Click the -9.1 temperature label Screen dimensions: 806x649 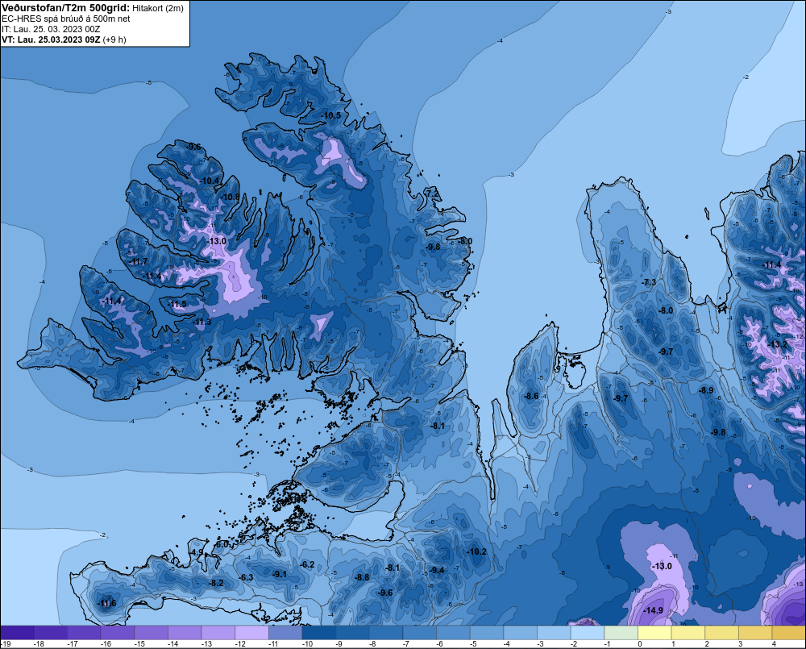coord(280,574)
